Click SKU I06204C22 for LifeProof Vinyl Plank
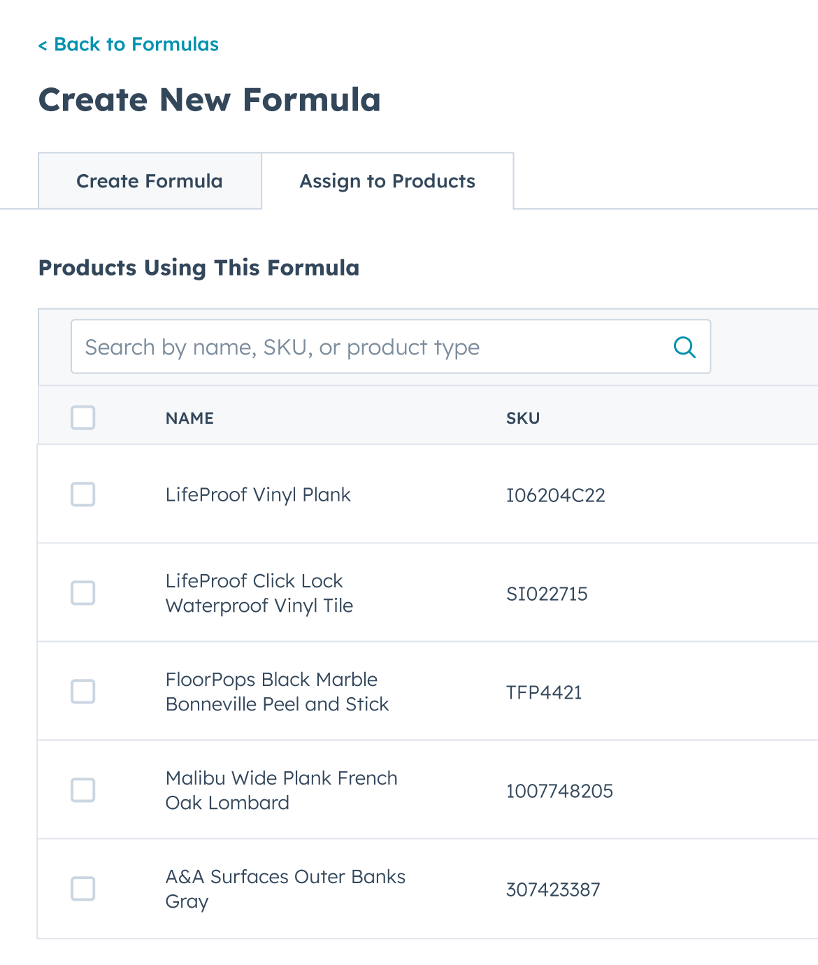 tap(557, 494)
